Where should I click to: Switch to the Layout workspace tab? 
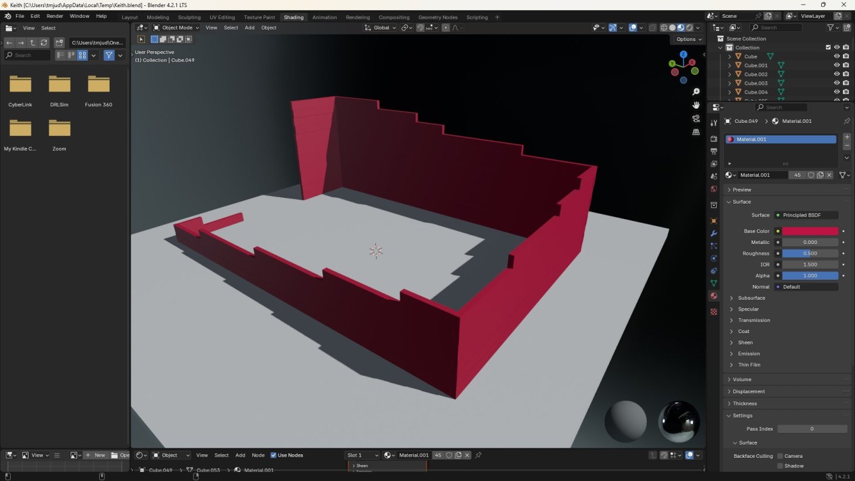[x=129, y=17]
